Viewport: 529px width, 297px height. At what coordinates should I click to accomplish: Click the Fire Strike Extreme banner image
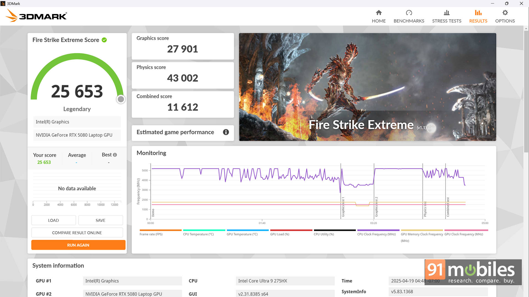(367, 87)
